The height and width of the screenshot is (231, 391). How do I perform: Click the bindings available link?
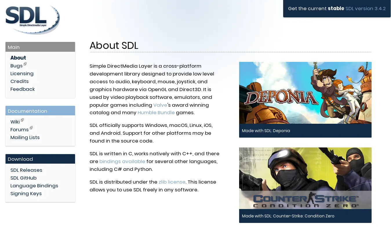tap(122, 161)
